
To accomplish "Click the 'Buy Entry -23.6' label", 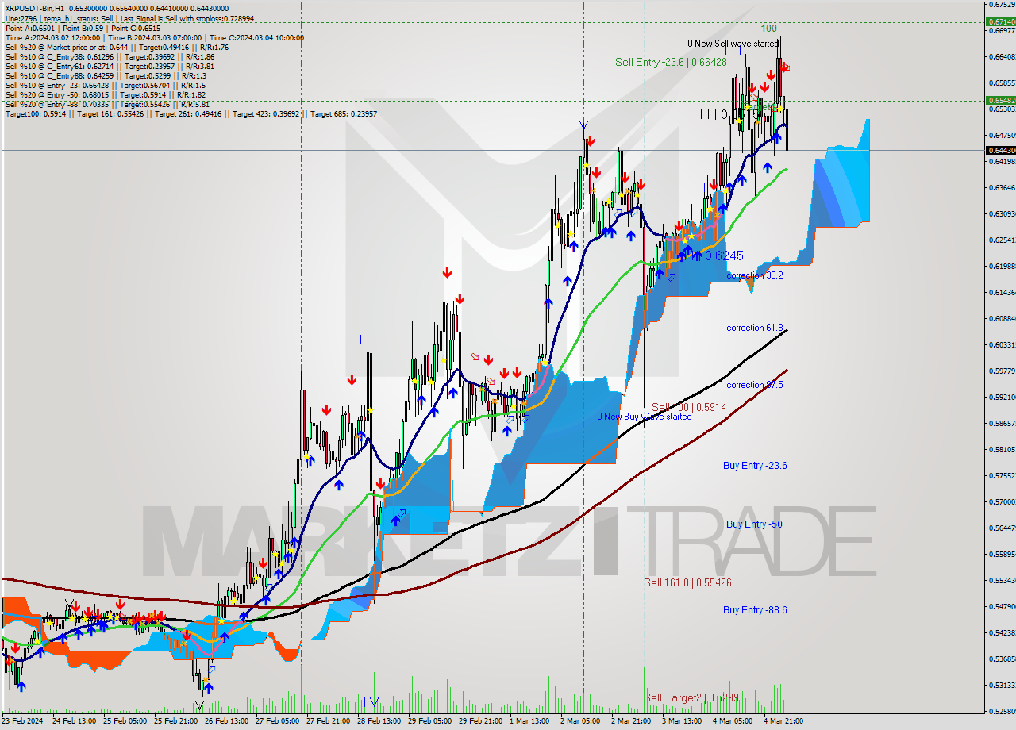I will coord(755,466).
